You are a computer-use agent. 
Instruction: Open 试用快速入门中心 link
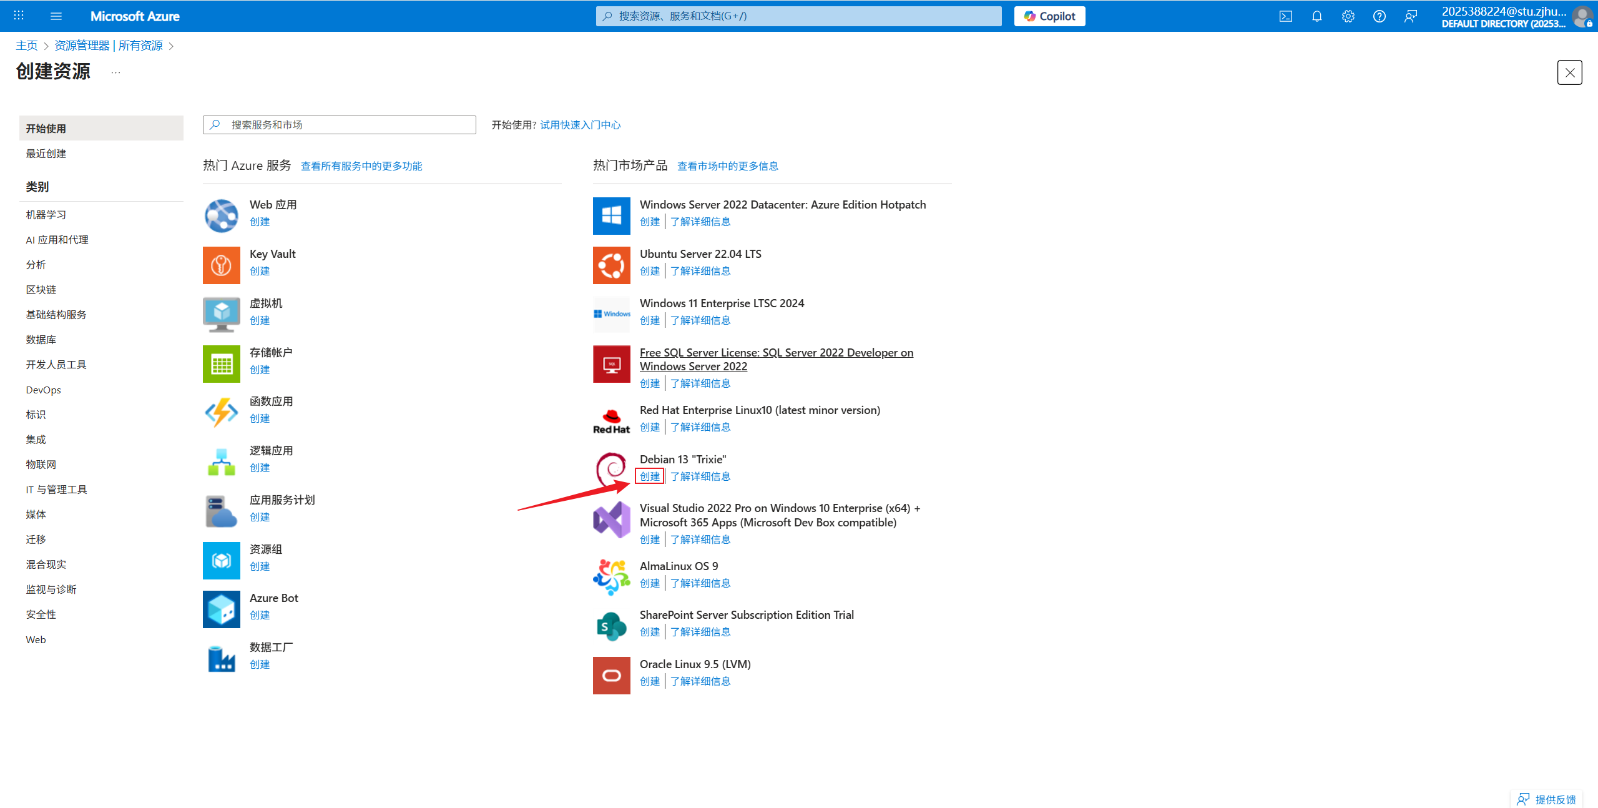pos(581,125)
